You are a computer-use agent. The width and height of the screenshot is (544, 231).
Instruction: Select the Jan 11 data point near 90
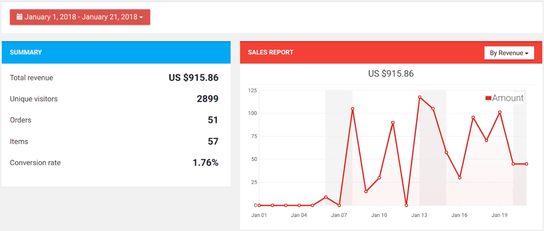click(393, 122)
